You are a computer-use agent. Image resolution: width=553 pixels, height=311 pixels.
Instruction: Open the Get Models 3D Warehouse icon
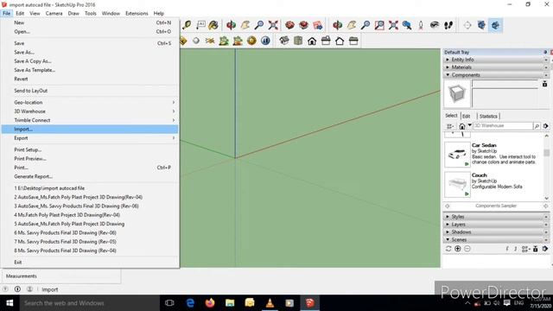pyautogui.click(x=290, y=25)
